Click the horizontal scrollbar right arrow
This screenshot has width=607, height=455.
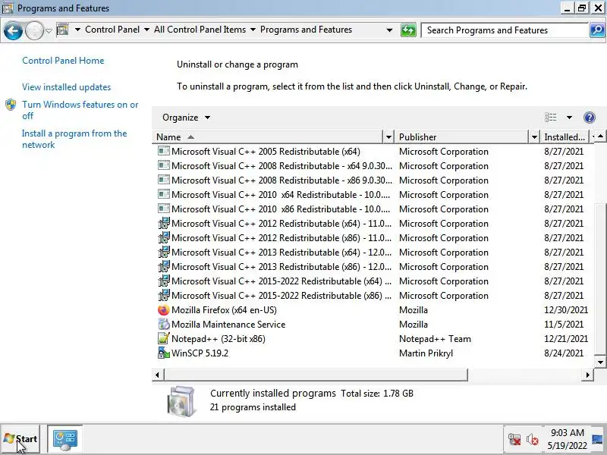[587, 375]
